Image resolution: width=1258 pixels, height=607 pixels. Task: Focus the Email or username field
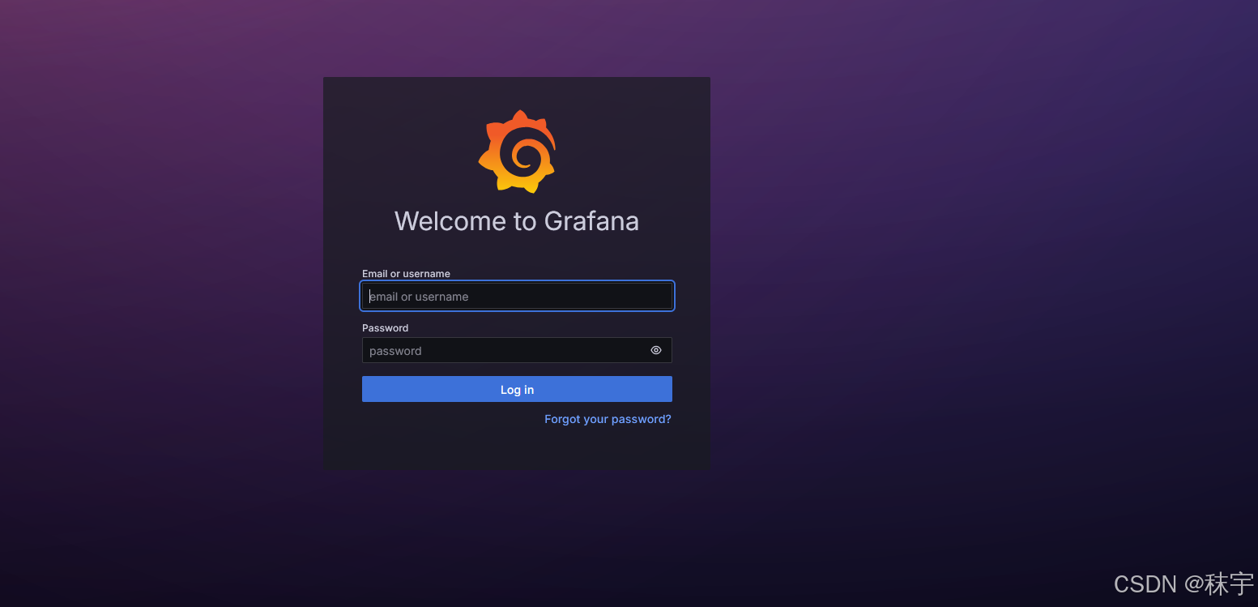click(x=517, y=296)
